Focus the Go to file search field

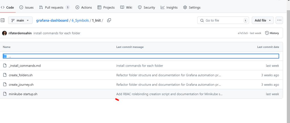(x=223, y=20)
